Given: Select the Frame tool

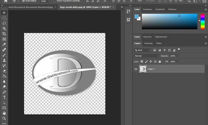Looking at the screenshot, I should (x=4, y=39).
